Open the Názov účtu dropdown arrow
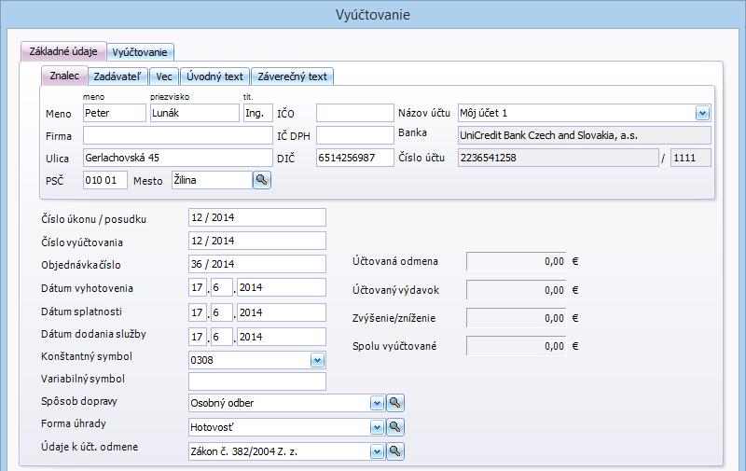This screenshot has width=746, height=471. pyautogui.click(x=703, y=113)
